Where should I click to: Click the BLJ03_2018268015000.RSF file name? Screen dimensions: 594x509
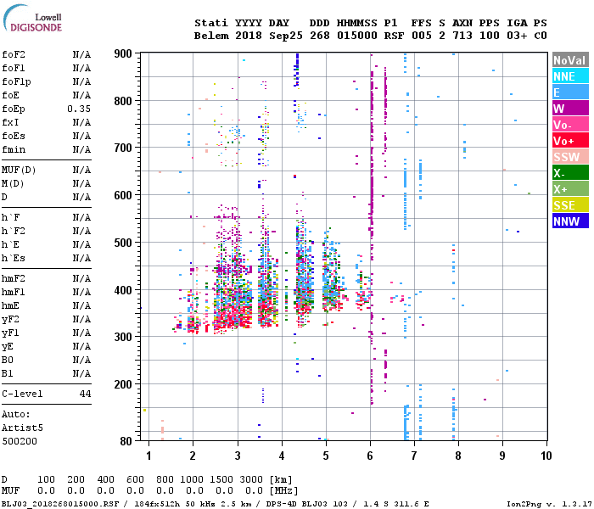[x=60, y=504]
